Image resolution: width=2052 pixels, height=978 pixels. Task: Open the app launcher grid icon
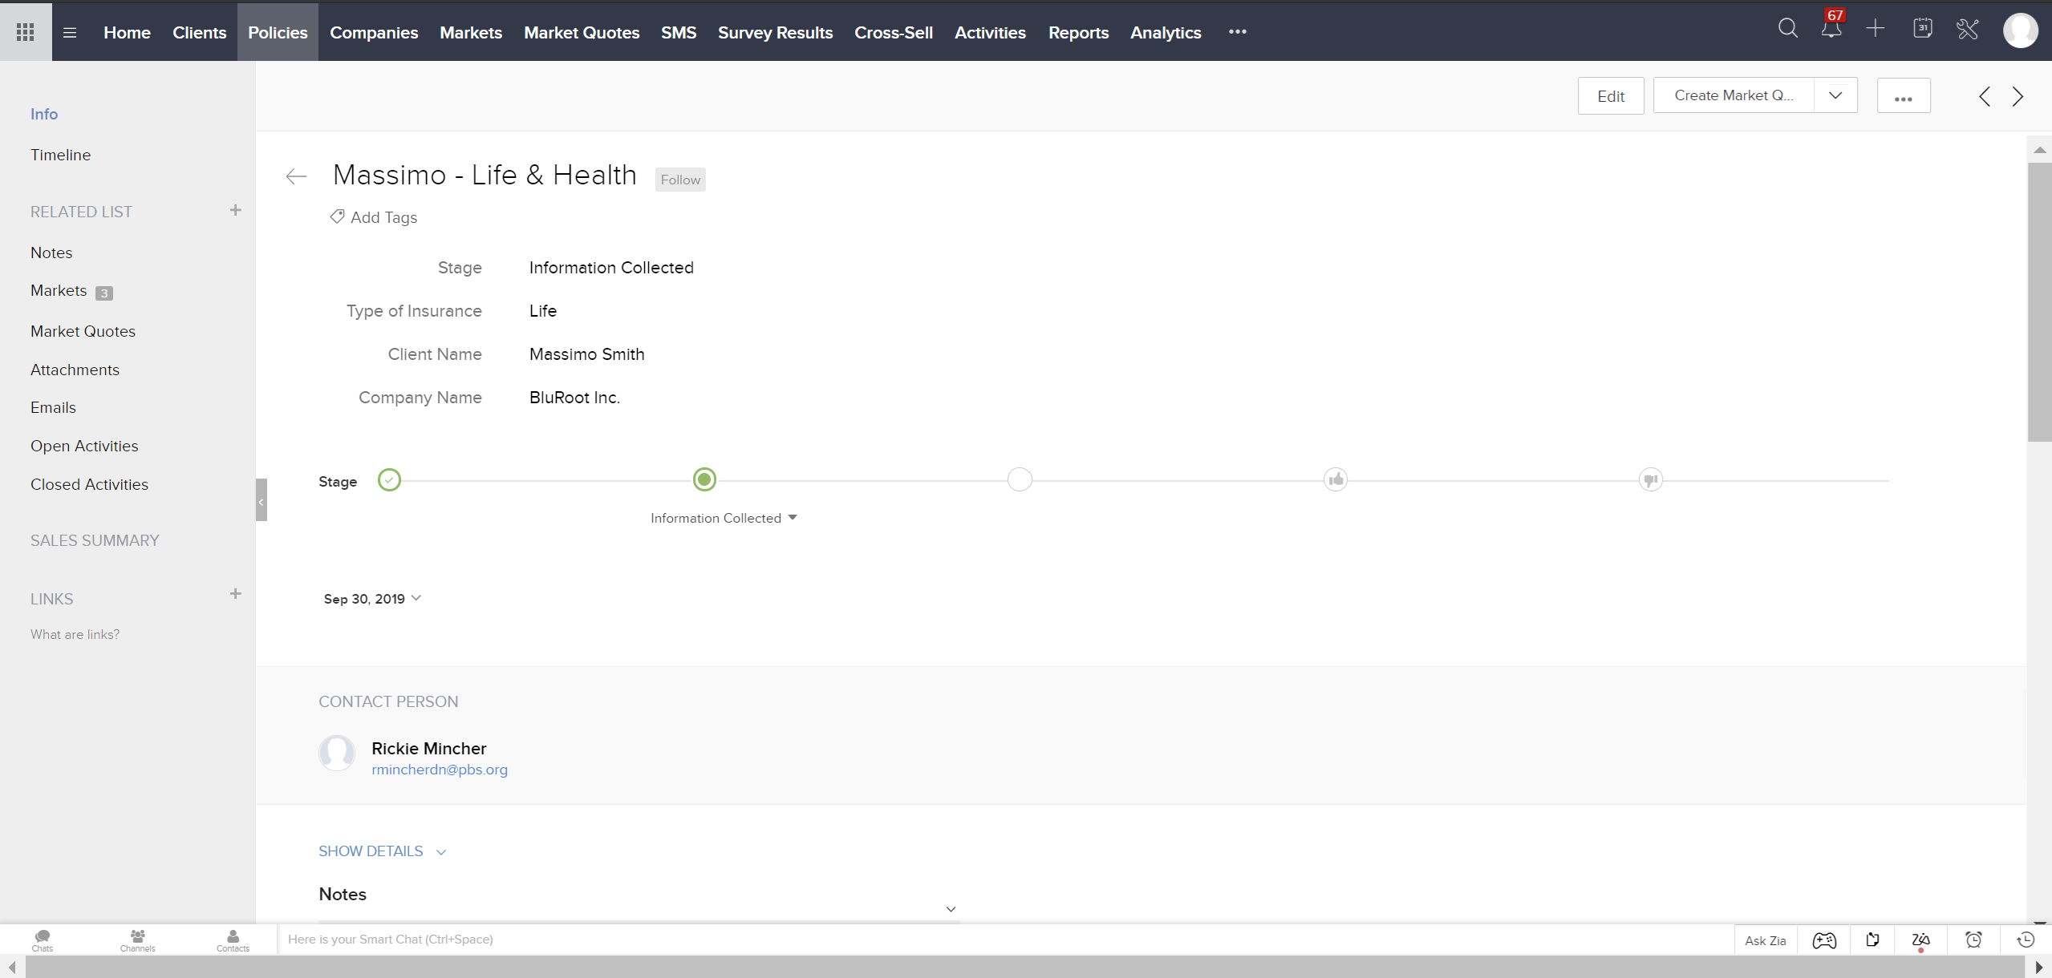(26, 32)
